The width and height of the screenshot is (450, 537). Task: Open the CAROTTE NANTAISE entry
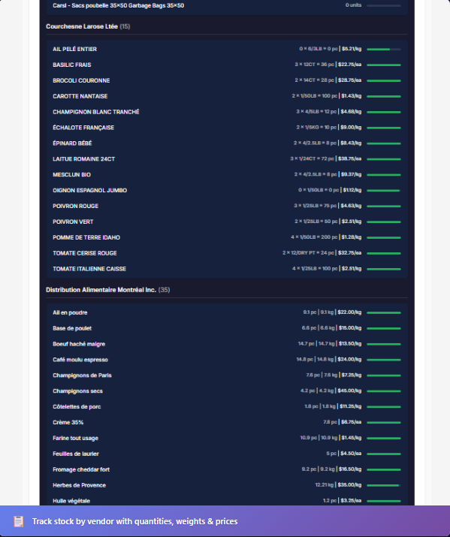[x=227, y=96]
